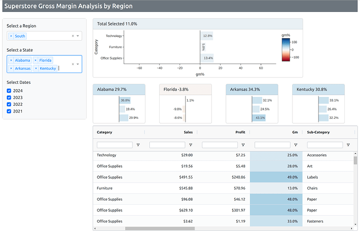Select the $240.86 profit cell

tap(223, 177)
